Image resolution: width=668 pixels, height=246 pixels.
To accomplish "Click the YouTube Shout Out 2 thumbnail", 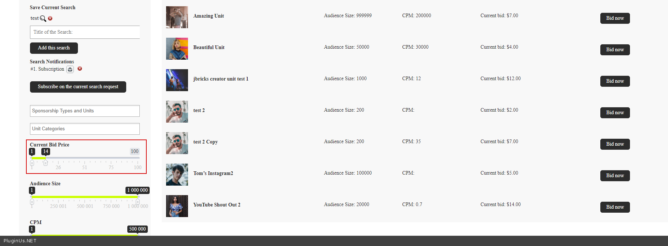I will coord(177,206).
